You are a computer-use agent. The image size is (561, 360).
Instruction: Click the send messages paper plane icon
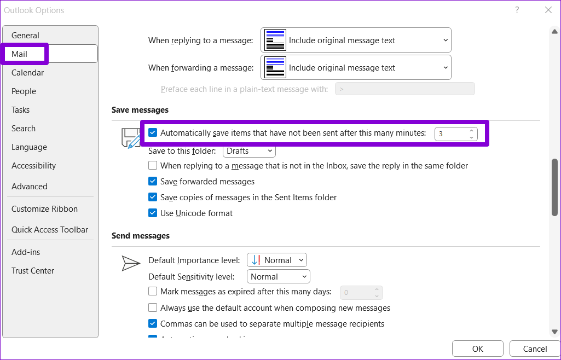[131, 264]
